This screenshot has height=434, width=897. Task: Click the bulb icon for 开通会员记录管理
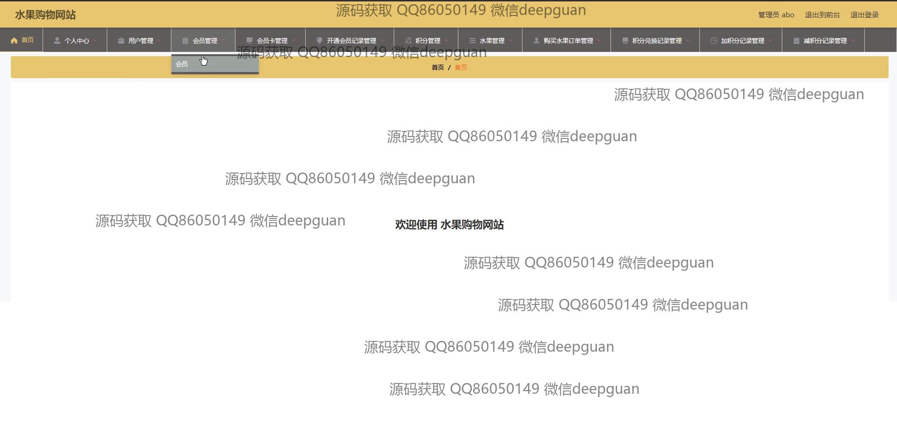(x=319, y=41)
